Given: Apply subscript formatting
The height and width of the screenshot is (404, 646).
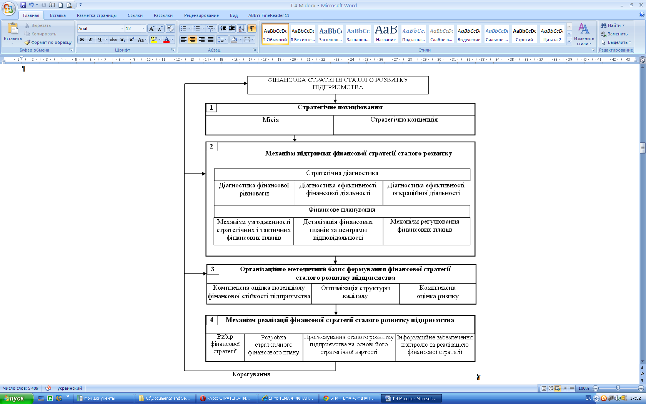Looking at the screenshot, I should 122,40.
